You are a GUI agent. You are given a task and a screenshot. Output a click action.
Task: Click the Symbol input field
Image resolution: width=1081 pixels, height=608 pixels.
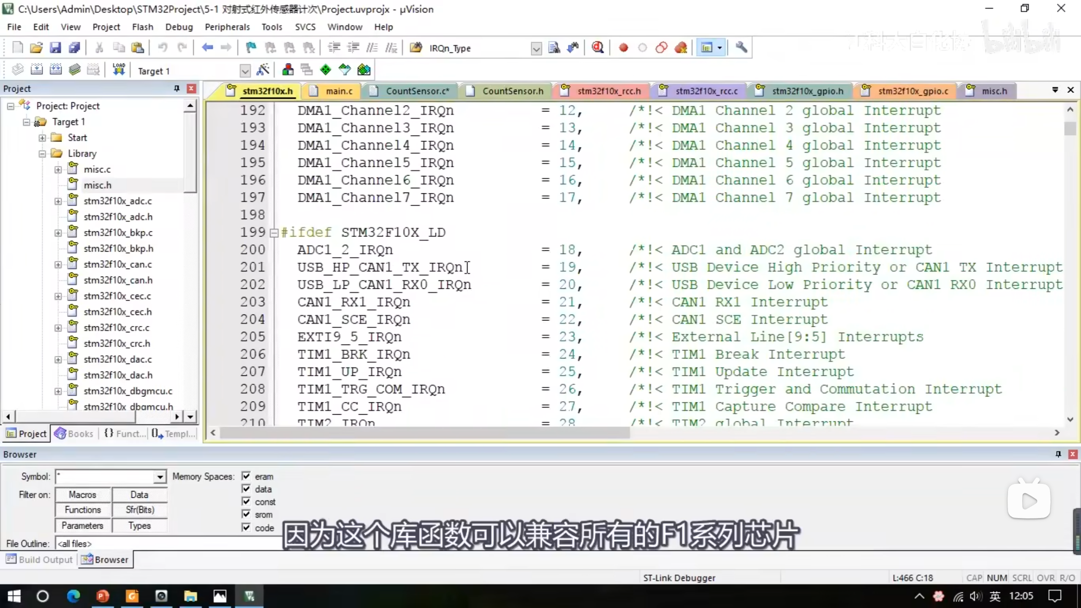pos(106,477)
